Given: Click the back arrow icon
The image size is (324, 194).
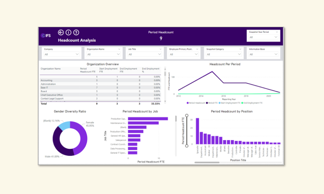Looking at the screenshot, I should click(61, 32).
